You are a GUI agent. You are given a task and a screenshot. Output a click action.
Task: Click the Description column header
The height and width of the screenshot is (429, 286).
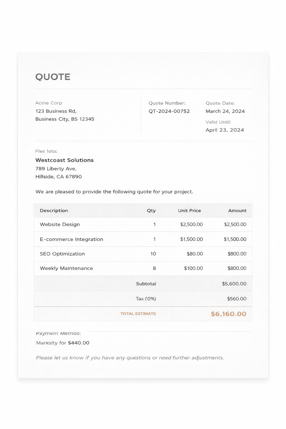pos(54,211)
